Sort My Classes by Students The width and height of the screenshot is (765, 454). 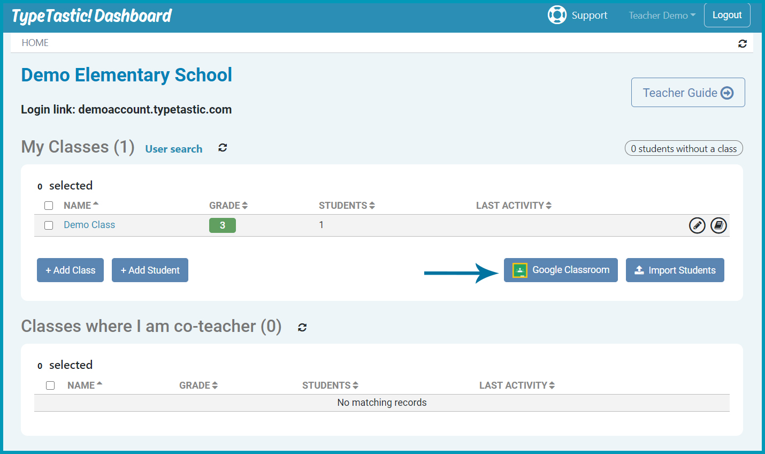point(347,205)
